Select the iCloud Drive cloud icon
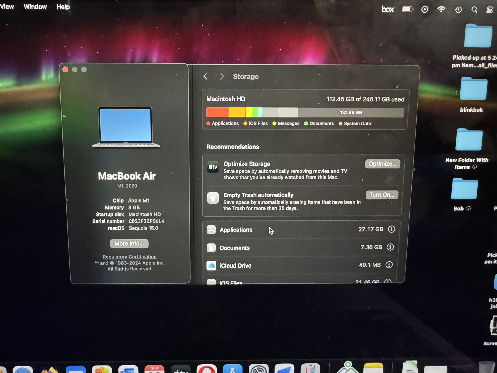The width and height of the screenshot is (497, 373). [x=211, y=265]
